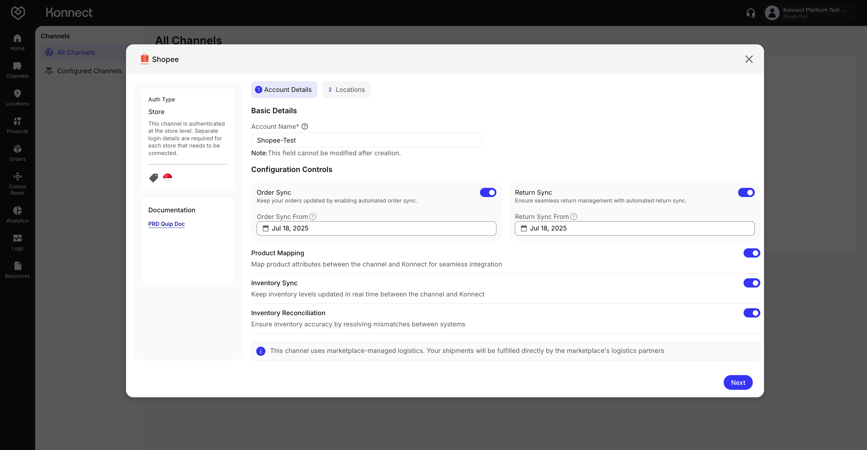This screenshot has width=867, height=450.
Task: Open Channels in the left sidebar
Action: click(17, 70)
